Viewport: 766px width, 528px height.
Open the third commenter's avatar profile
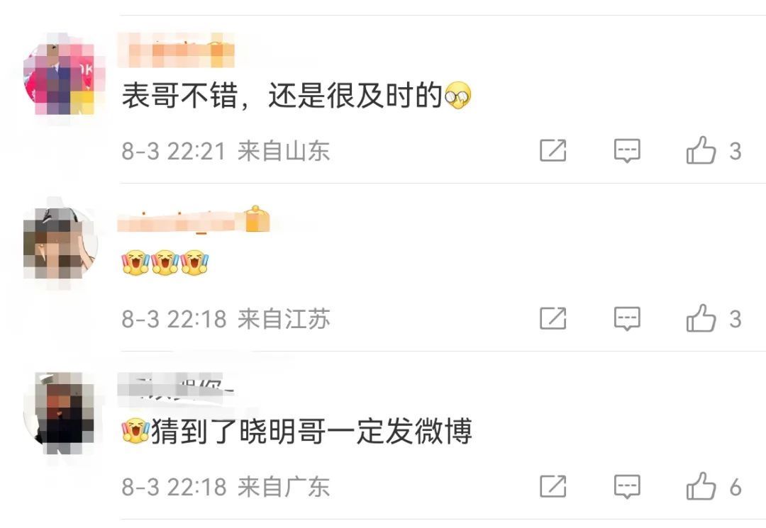click(x=60, y=412)
